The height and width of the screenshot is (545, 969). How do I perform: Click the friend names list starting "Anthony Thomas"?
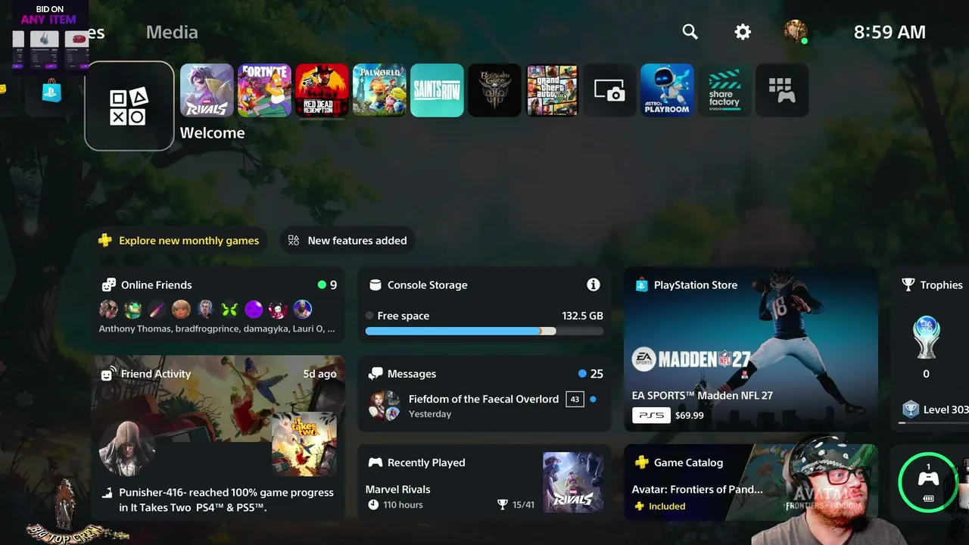(x=217, y=329)
